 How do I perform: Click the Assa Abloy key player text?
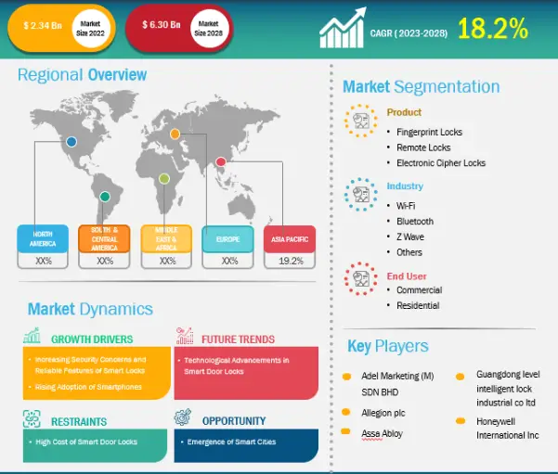tap(382, 433)
